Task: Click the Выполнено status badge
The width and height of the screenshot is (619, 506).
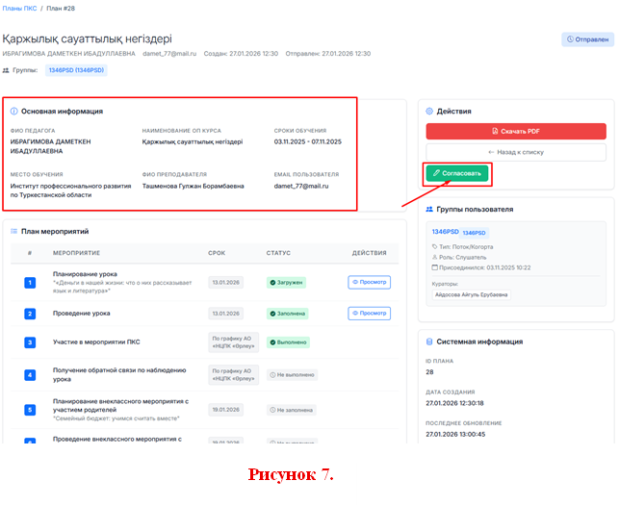Action: (288, 342)
